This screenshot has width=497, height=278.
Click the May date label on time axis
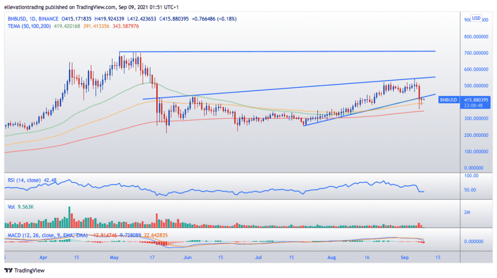(114, 258)
